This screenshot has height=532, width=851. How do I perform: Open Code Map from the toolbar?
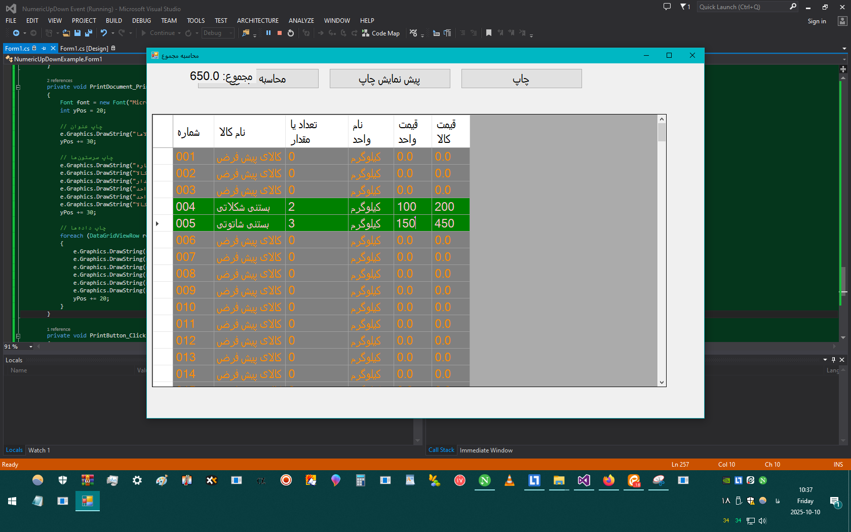pos(381,33)
